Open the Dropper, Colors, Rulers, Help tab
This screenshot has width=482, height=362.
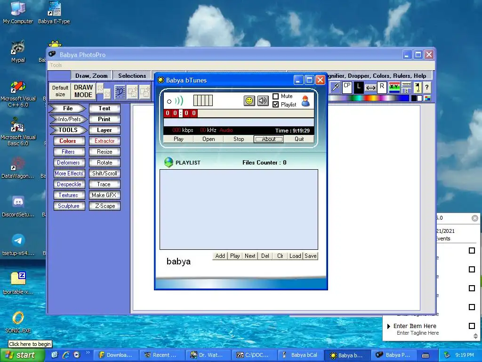(379, 76)
